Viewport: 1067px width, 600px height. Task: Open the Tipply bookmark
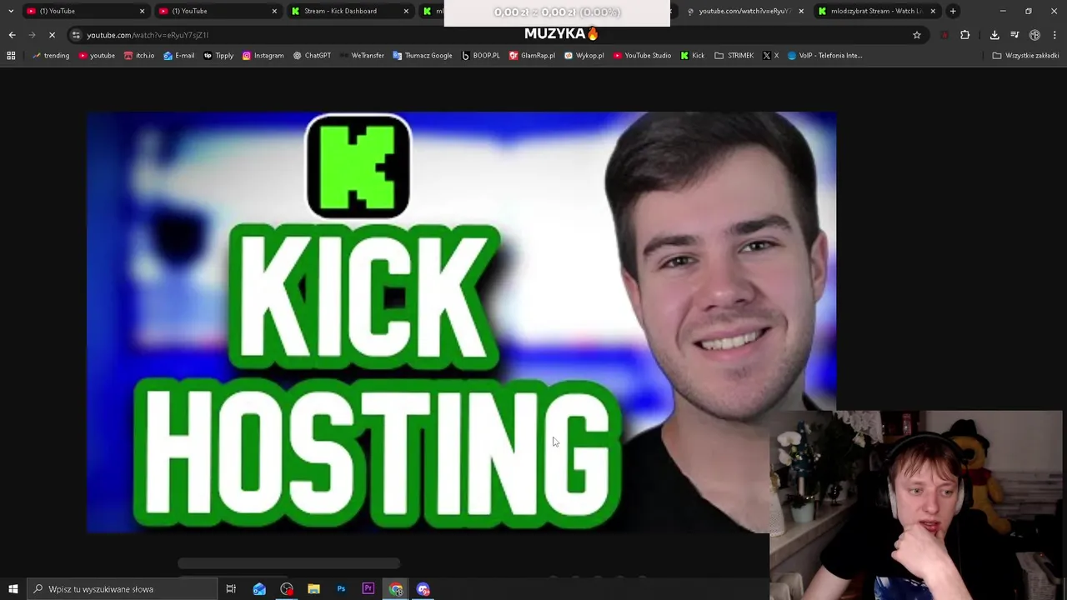pyautogui.click(x=218, y=56)
